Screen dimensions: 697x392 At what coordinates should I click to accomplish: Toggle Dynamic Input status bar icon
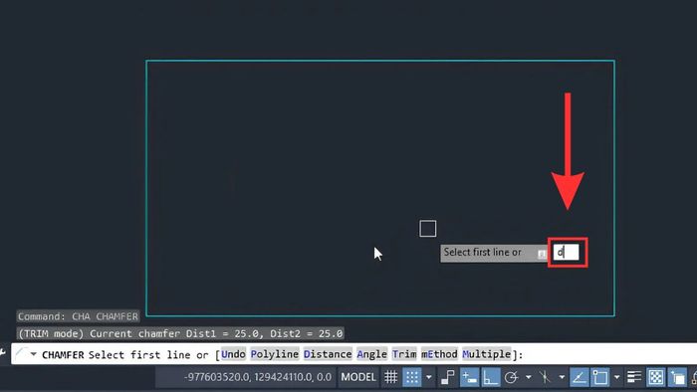point(469,377)
